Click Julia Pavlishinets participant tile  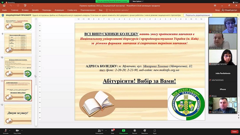pyautogui.click(x=223, y=73)
